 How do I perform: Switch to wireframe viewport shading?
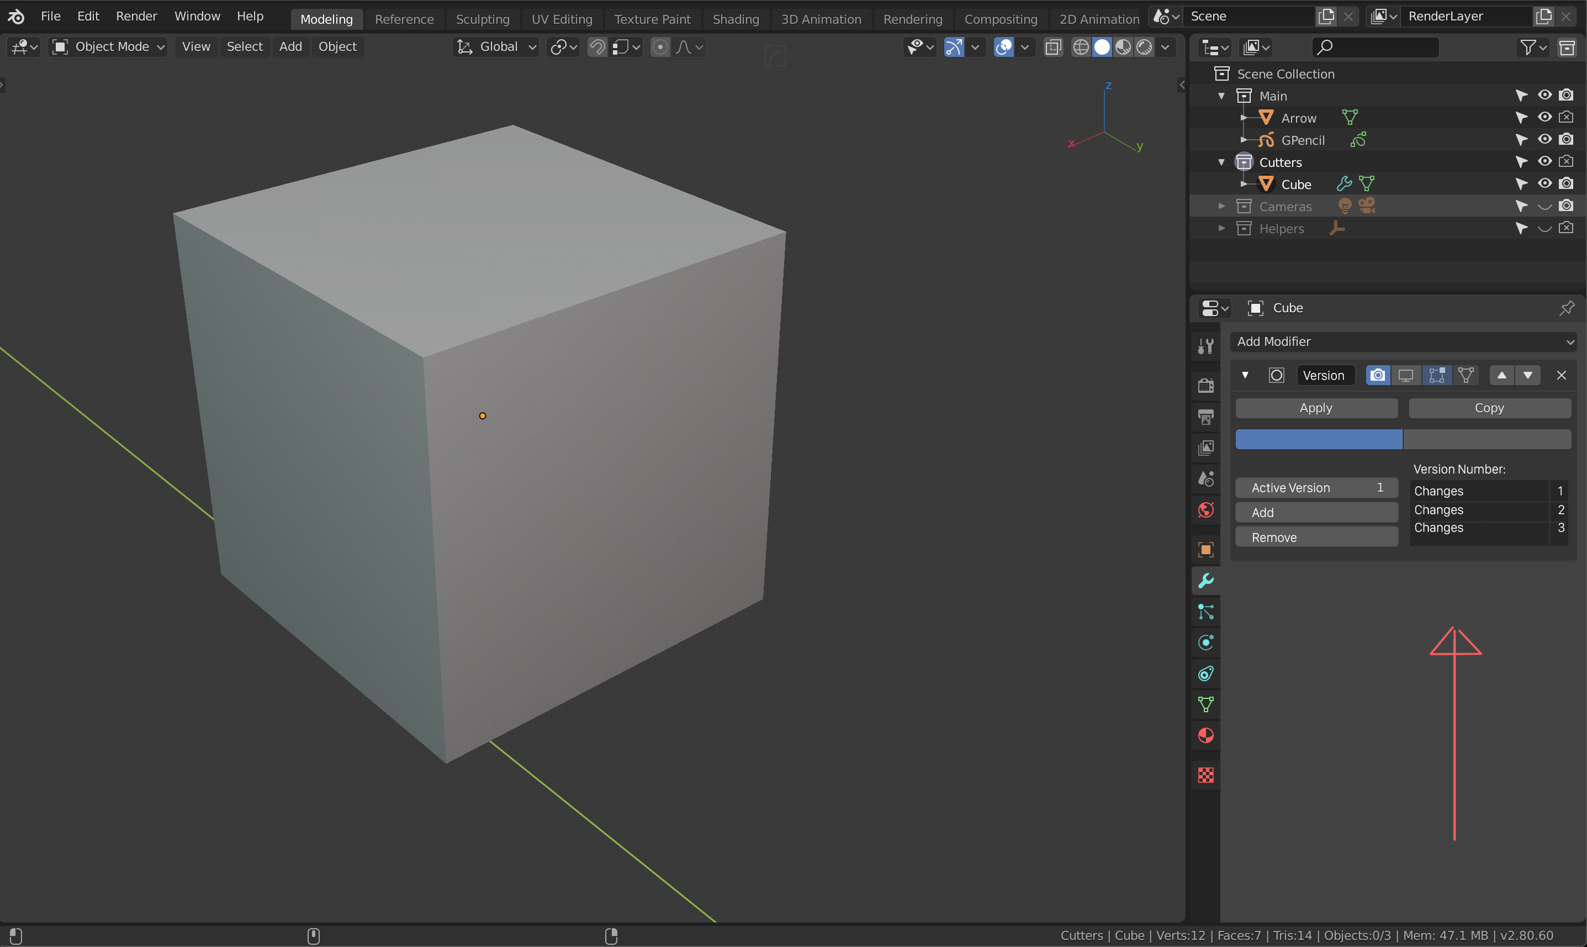pos(1081,46)
